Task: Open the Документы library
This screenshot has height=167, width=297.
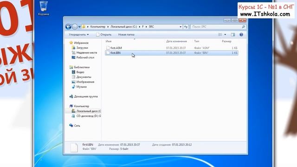Action: [x=84, y=77]
